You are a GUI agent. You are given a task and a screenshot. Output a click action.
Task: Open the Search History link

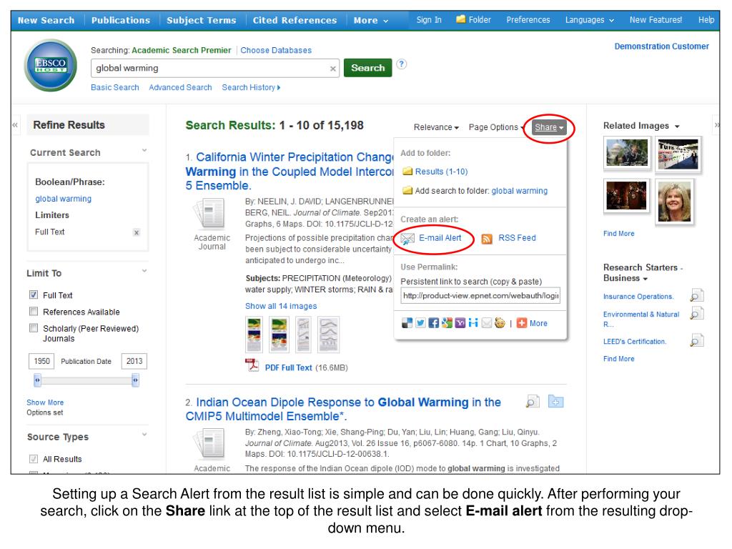coord(251,87)
